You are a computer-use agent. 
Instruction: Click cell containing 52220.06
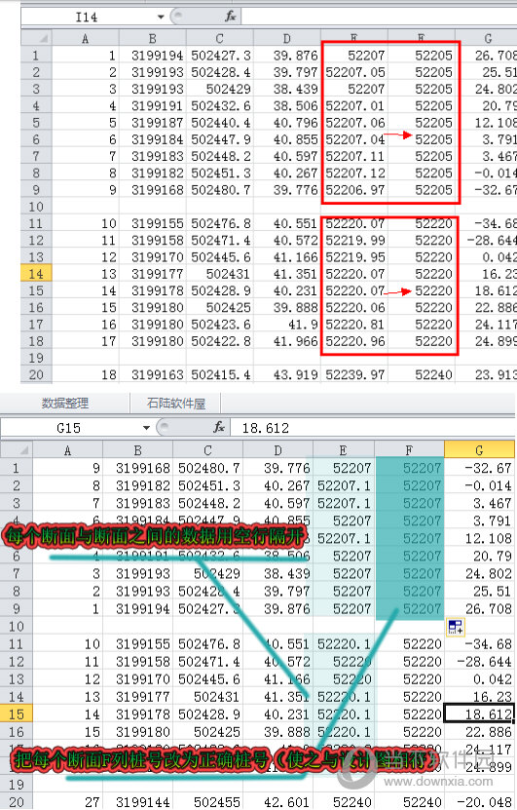point(355,307)
